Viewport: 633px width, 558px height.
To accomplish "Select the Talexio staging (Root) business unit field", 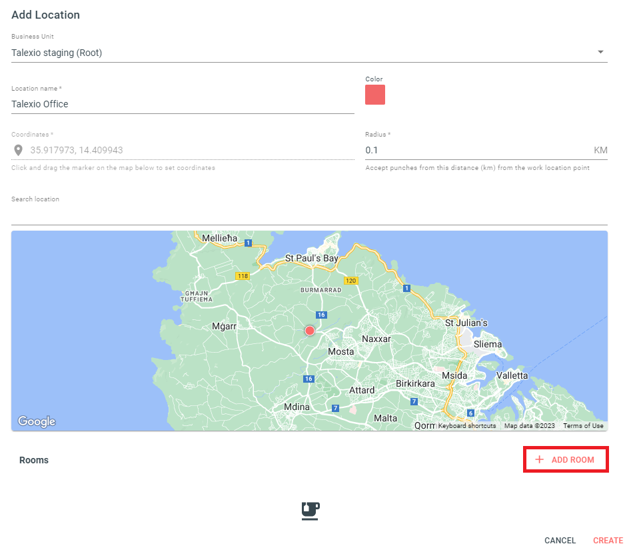I will [x=309, y=53].
